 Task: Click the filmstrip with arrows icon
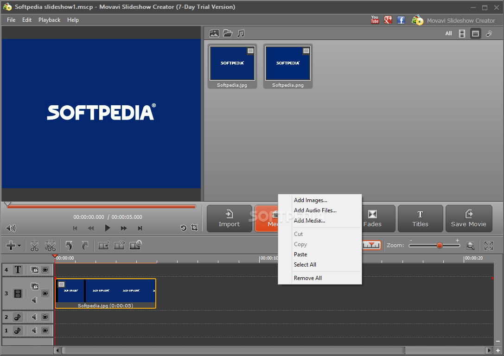click(120, 246)
